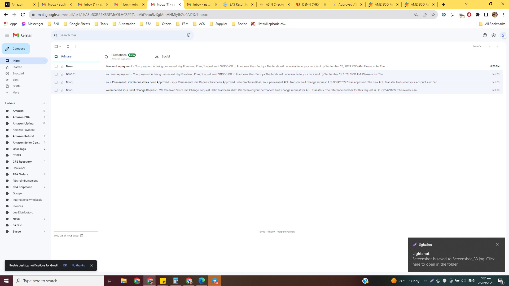This screenshot has width=509, height=286.
Task: Open storage management link icon
Action: click(82, 236)
